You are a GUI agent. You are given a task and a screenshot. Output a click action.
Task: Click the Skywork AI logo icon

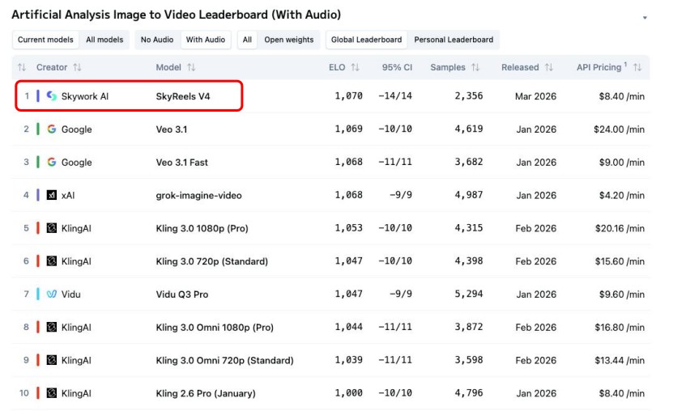pos(52,96)
